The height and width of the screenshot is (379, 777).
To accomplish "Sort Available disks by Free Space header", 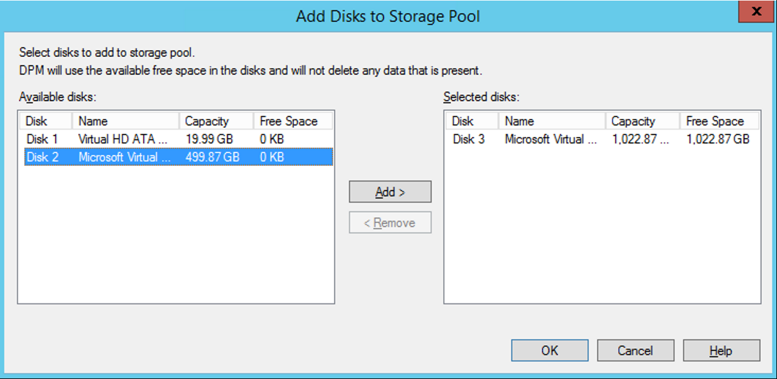I will coord(293,121).
